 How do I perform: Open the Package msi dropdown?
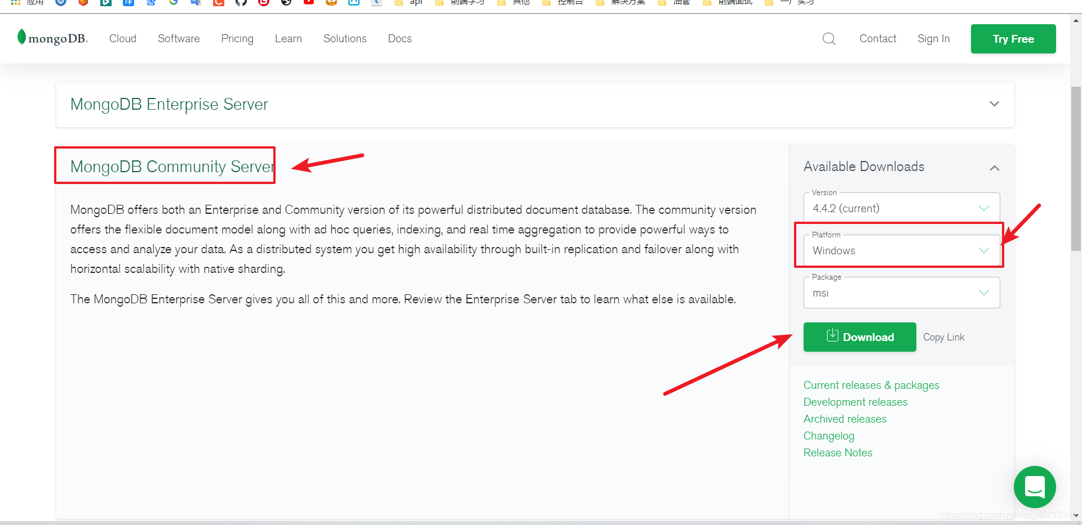(902, 293)
